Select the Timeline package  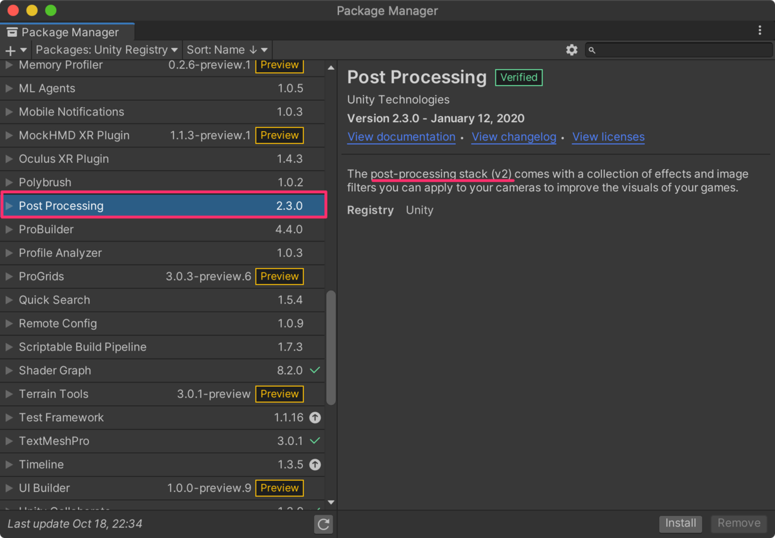click(162, 465)
